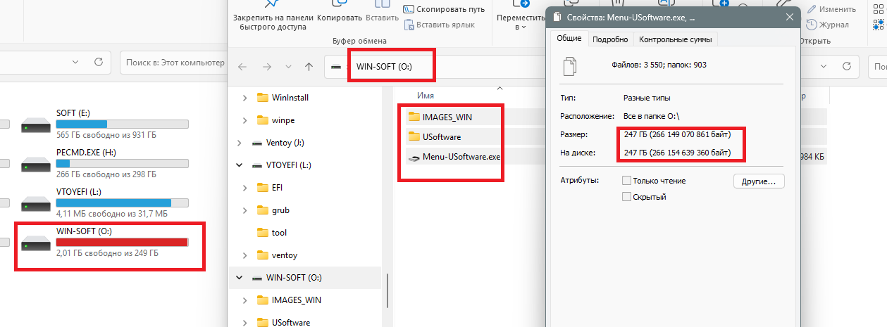
Task: Expand the Ventoy (J:) tree node
Action: [240, 143]
